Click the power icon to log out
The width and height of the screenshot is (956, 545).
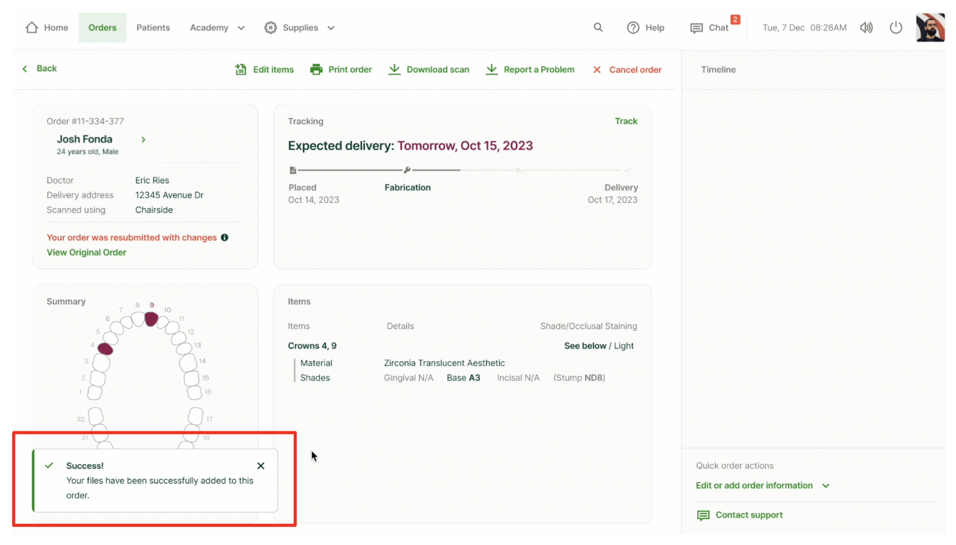(896, 28)
